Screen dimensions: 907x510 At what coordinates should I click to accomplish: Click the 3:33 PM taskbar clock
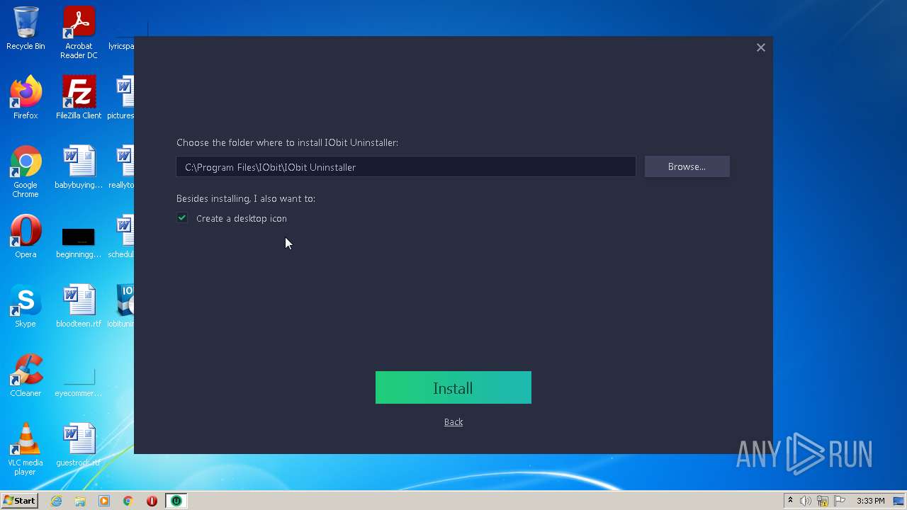coord(871,501)
